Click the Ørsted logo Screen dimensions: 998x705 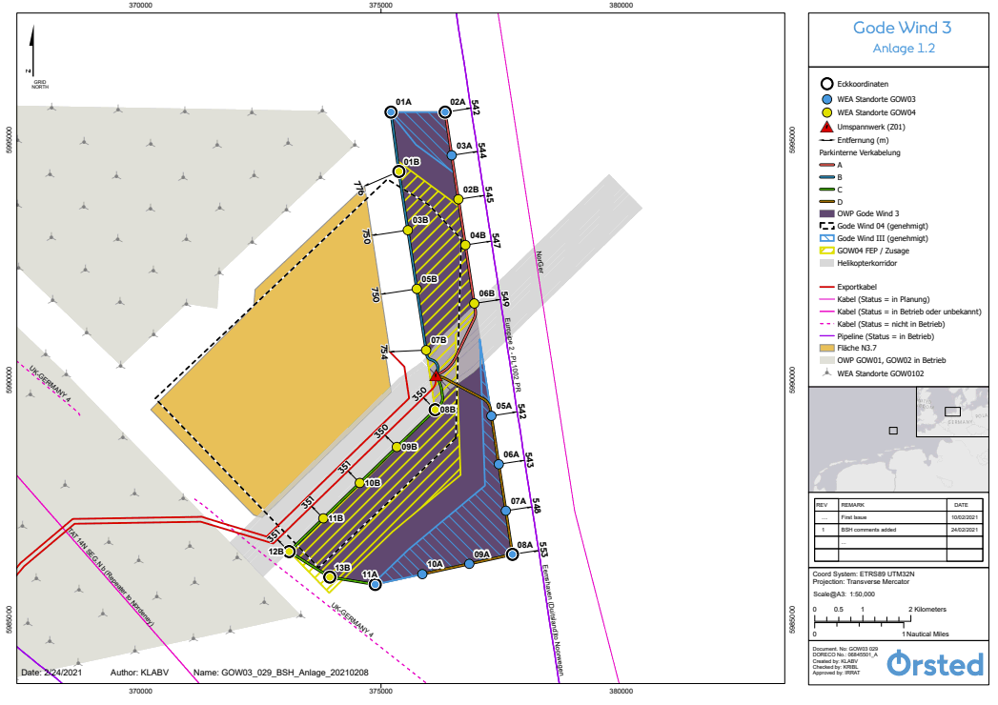click(934, 664)
